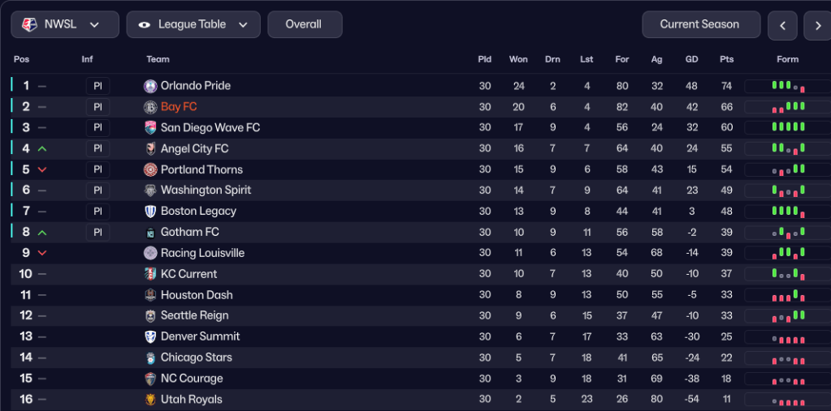The height and width of the screenshot is (411, 831).
Task: Click the Pl info badge for Orlando Pride
Action: [x=97, y=86]
